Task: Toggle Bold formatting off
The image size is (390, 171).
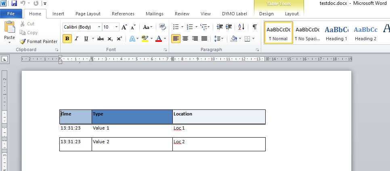Action: click(67, 39)
